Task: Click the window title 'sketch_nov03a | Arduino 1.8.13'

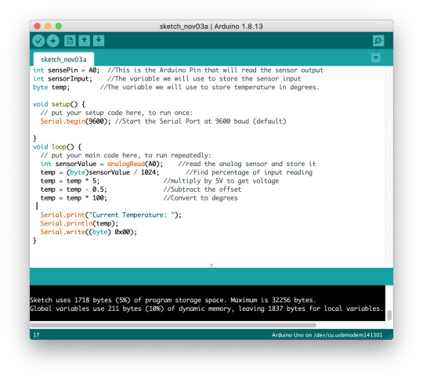Action: (211, 27)
